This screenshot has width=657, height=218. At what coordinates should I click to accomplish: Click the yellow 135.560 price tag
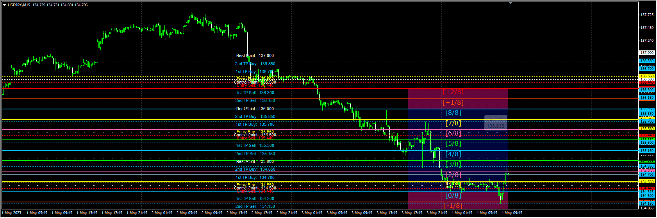pyautogui.click(x=647, y=129)
